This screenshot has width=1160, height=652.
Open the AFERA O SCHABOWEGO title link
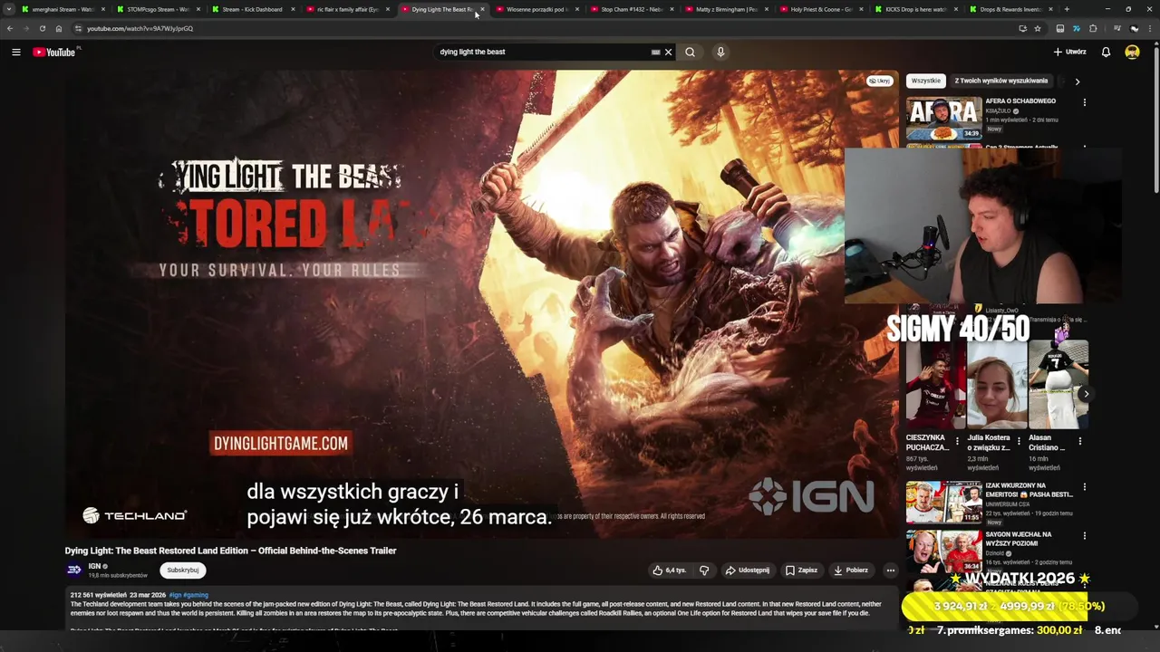point(1020,101)
